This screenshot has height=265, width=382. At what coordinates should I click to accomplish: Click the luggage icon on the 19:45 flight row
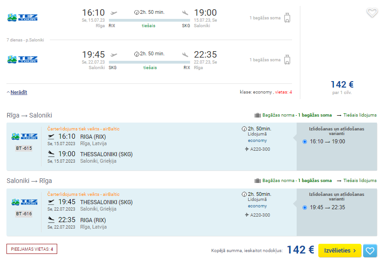(x=287, y=59)
